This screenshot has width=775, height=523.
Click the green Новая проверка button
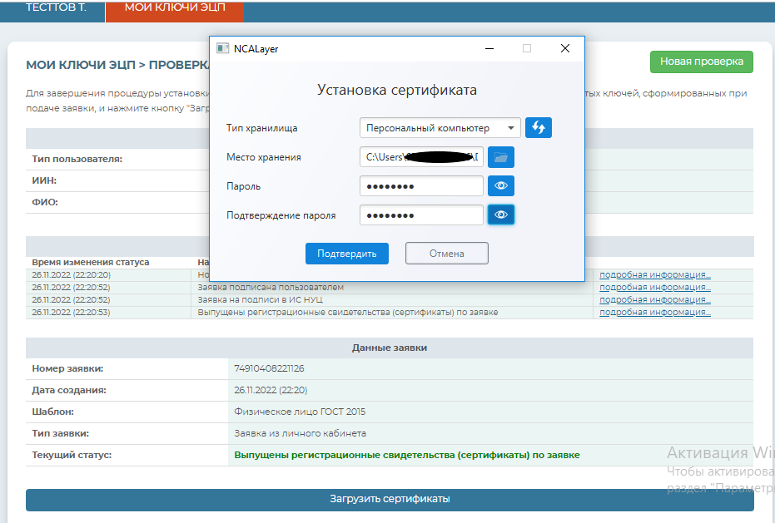tap(701, 62)
